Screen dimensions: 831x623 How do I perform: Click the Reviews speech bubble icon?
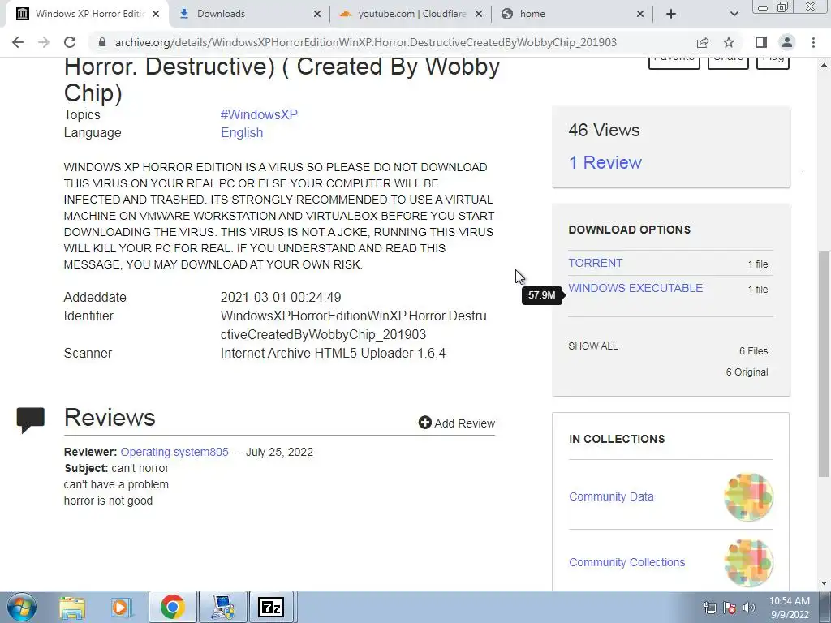pos(30,419)
